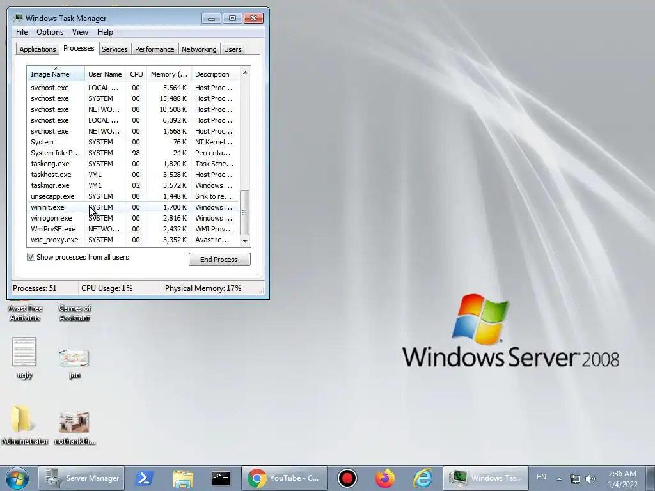
Task: Switch to the Users tab
Action: [x=233, y=49]
